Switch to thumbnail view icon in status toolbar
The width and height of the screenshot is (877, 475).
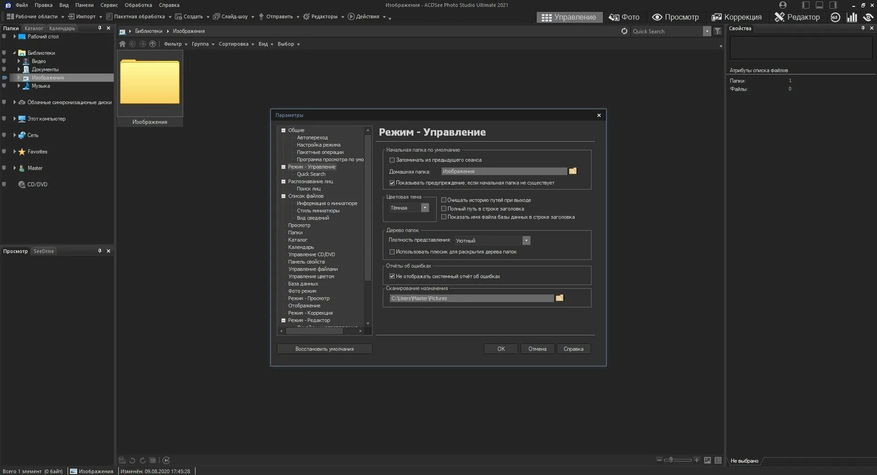pyautogui.click(x=708, y=460)
